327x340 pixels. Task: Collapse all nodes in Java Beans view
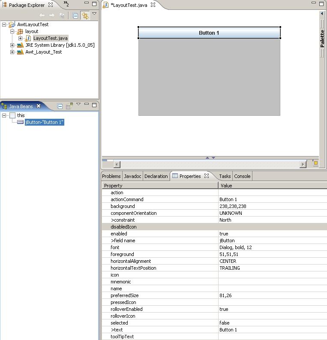coord(60,106)
